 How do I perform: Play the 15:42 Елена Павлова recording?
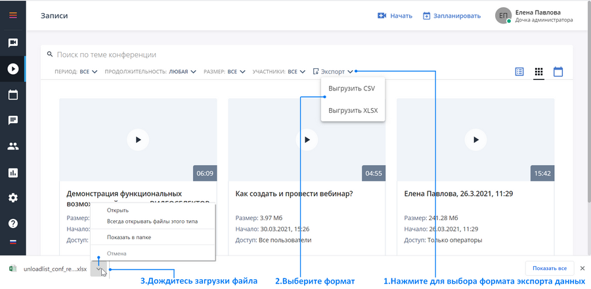tap(475, 140)
